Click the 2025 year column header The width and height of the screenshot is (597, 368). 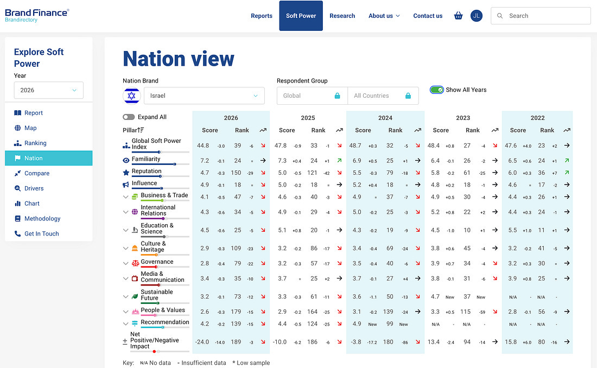(308, 118)
